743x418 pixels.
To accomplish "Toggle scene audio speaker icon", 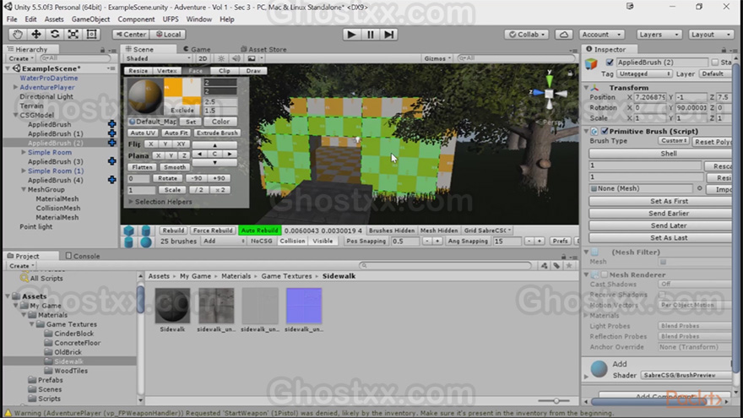I will [236, 58].
